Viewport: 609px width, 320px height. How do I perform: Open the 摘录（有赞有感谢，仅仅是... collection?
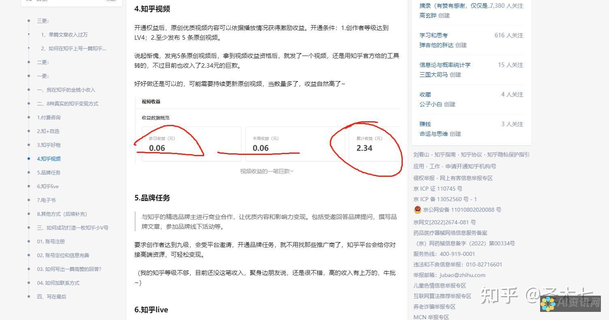(454, 6)
